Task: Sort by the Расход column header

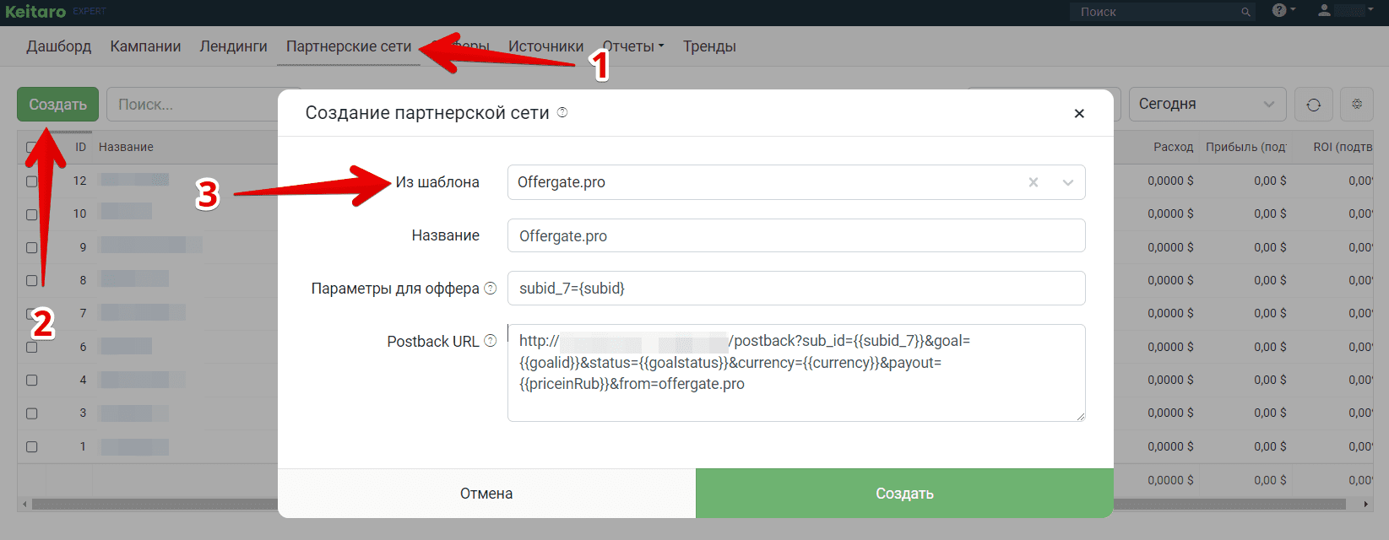Action: (x=1174, y=147)
